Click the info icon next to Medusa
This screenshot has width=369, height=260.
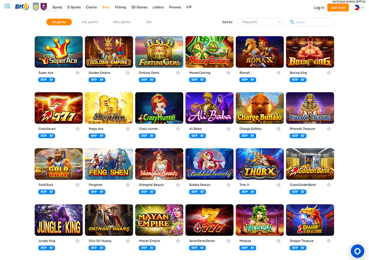point(278,241)
